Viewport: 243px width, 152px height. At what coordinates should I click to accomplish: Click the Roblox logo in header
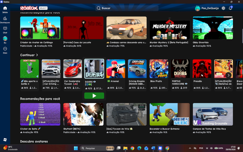(29, 8)
